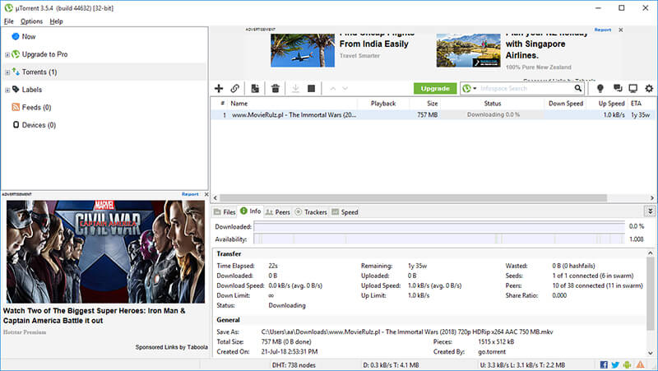Open the remote monitor icon
658x371 pixels.
point(633,88)
